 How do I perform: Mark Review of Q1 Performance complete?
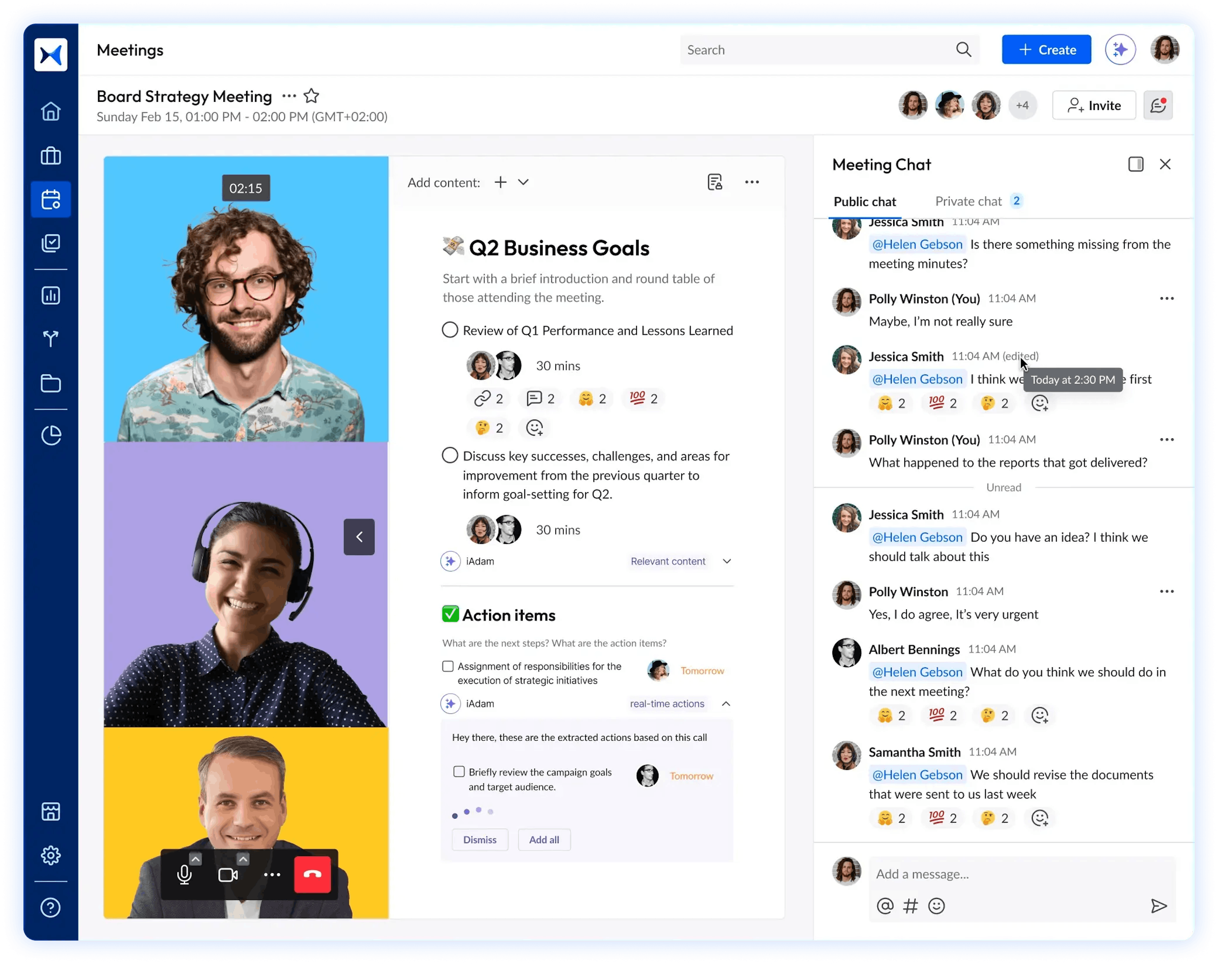pyautogui.click(x=450, y=330)
